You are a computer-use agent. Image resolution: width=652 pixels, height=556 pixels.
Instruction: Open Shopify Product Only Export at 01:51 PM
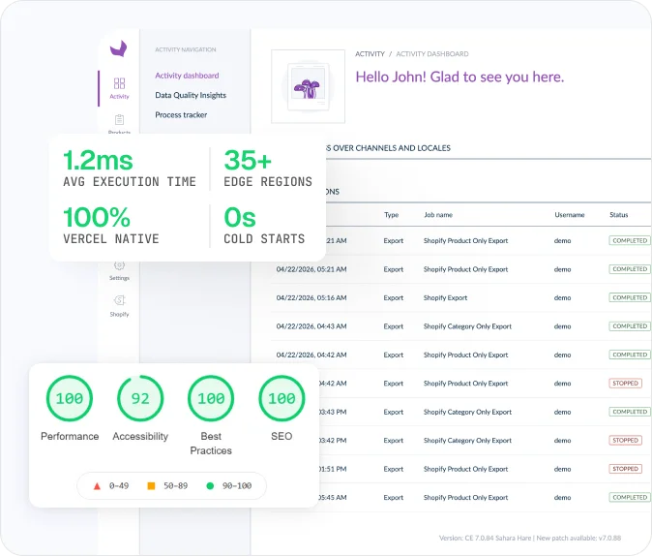[x=465, y=469]
